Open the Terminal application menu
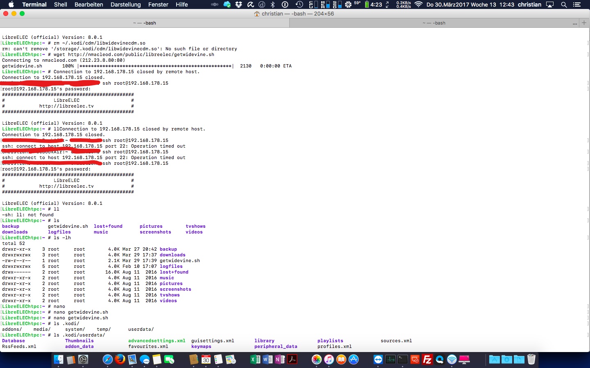The width and height of the screenshot is (590, 368). [x=34, y=4]
